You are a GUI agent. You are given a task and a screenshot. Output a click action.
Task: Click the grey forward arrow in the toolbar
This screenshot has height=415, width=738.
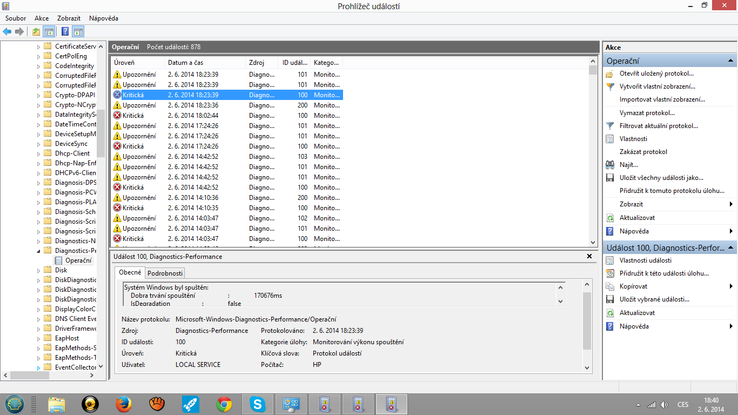(19, 31)
